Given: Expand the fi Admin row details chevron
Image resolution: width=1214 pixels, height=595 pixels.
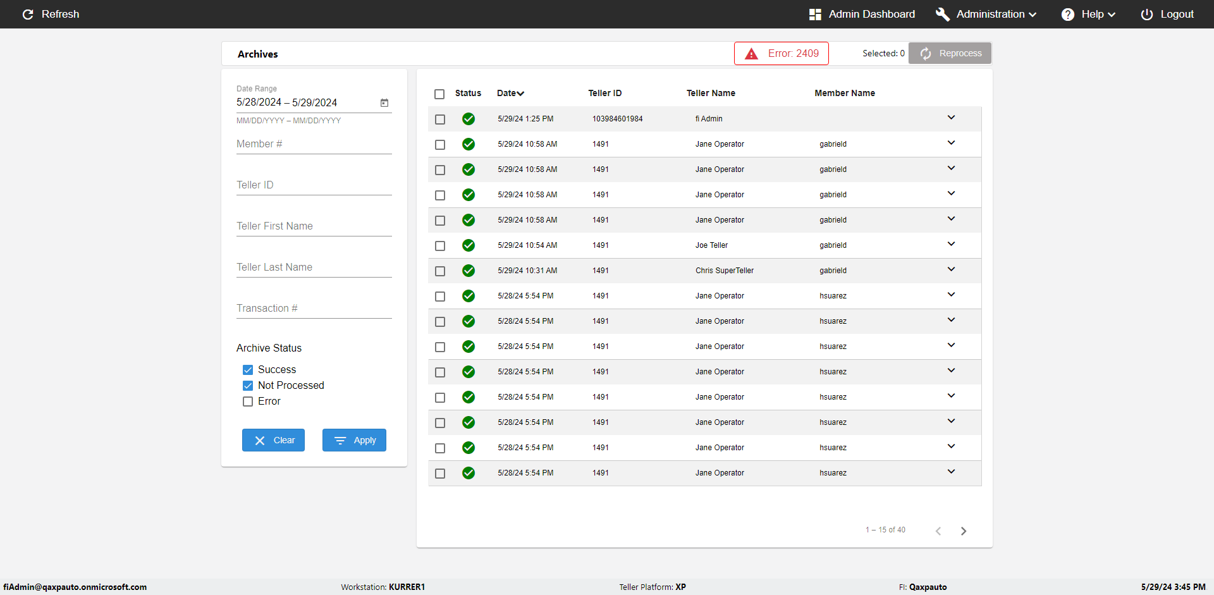Looking at the screenshot, I should 951,118.
